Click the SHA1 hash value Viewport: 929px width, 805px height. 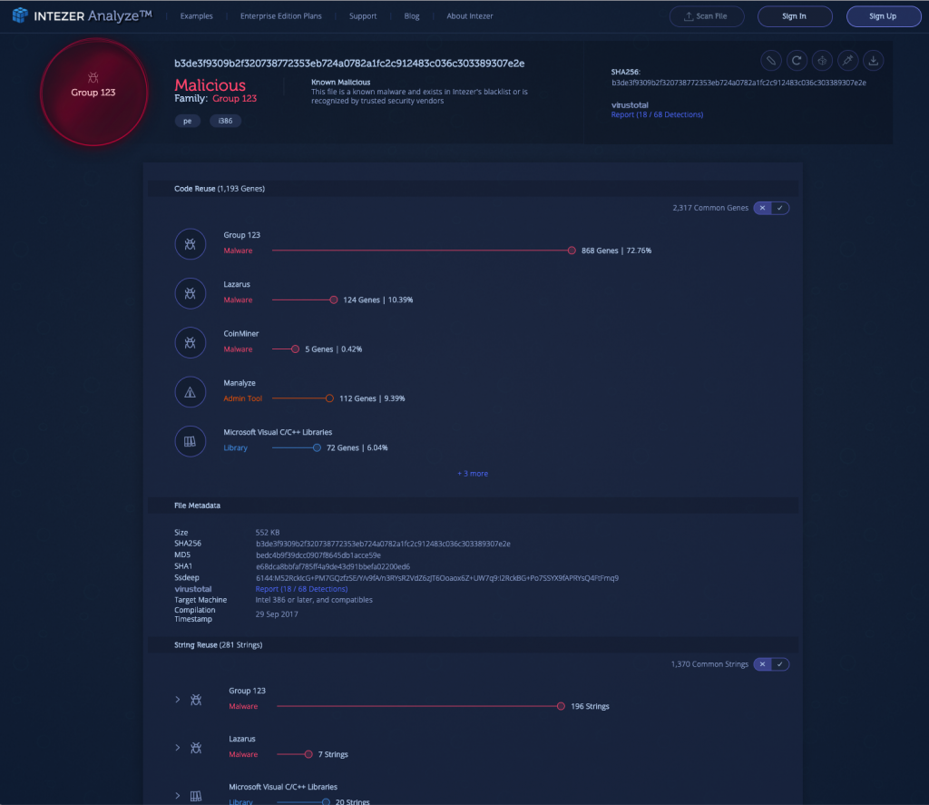point(333,566)
